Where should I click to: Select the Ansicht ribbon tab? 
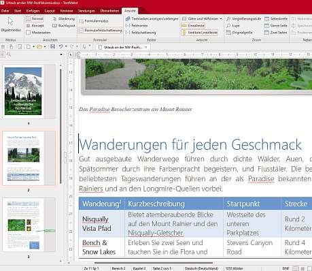130,11
